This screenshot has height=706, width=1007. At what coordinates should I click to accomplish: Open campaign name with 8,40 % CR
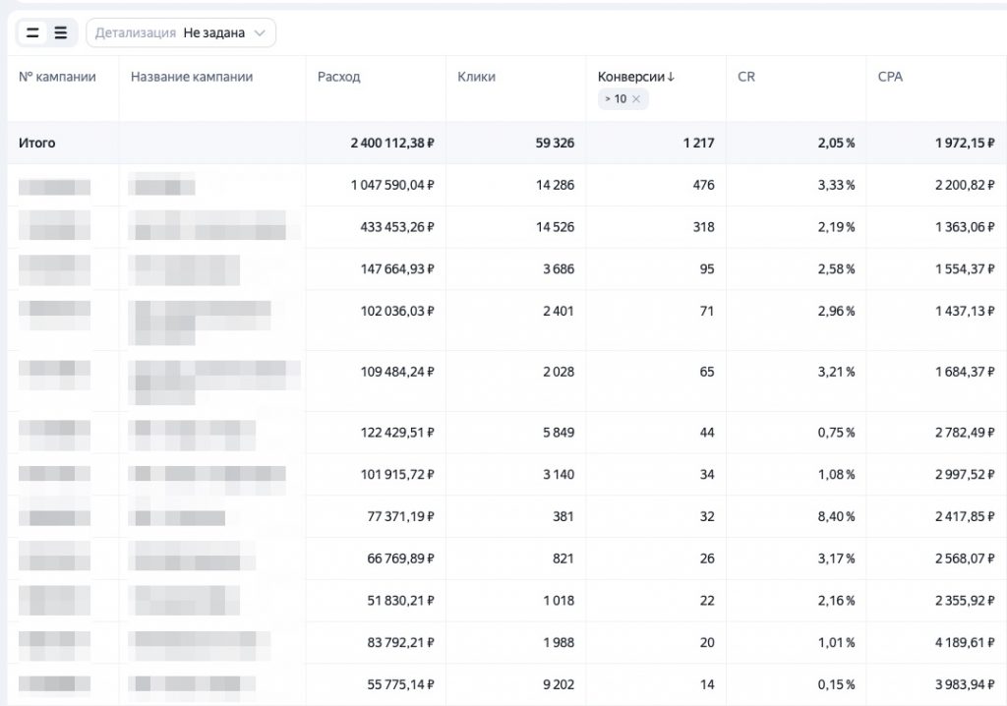coord(177,516)
